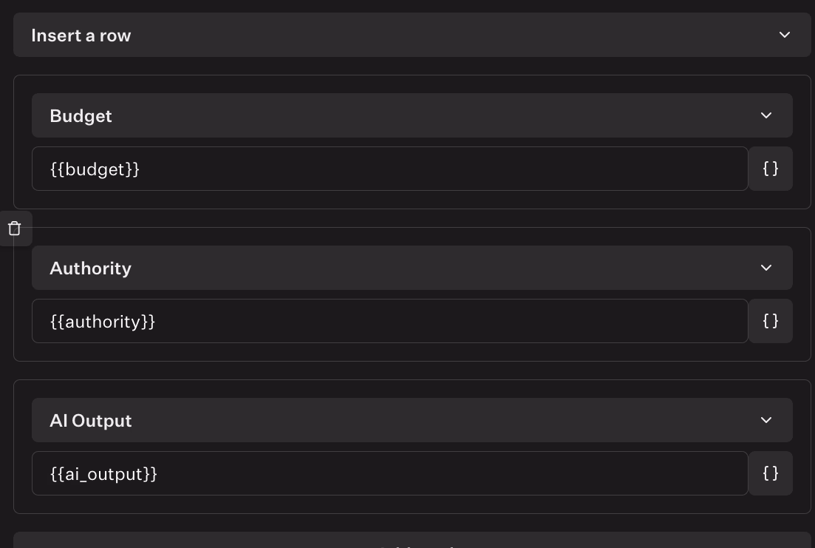This screenshot has width=815, height=548.
Task: Click the Insert a row heading text
Action: pos(81,35)
